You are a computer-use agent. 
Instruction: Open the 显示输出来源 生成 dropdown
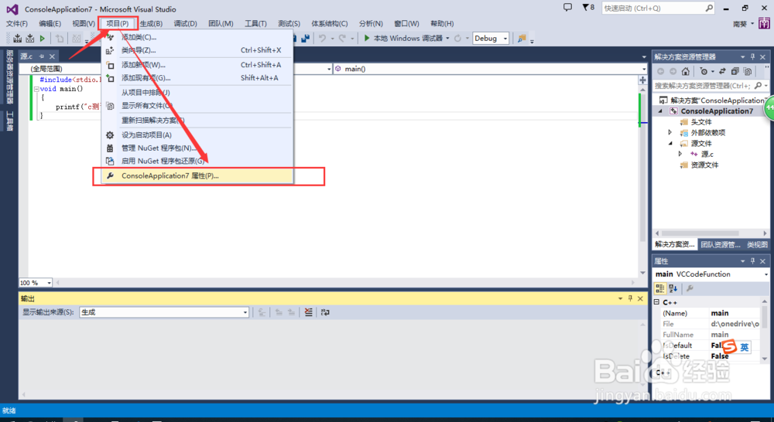coord(164,312)
